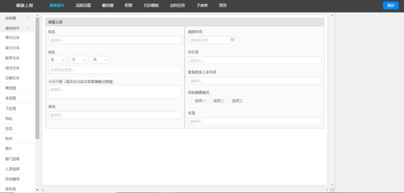
Task: Click the 手机号 input field
Action: [x=255, y=60]
